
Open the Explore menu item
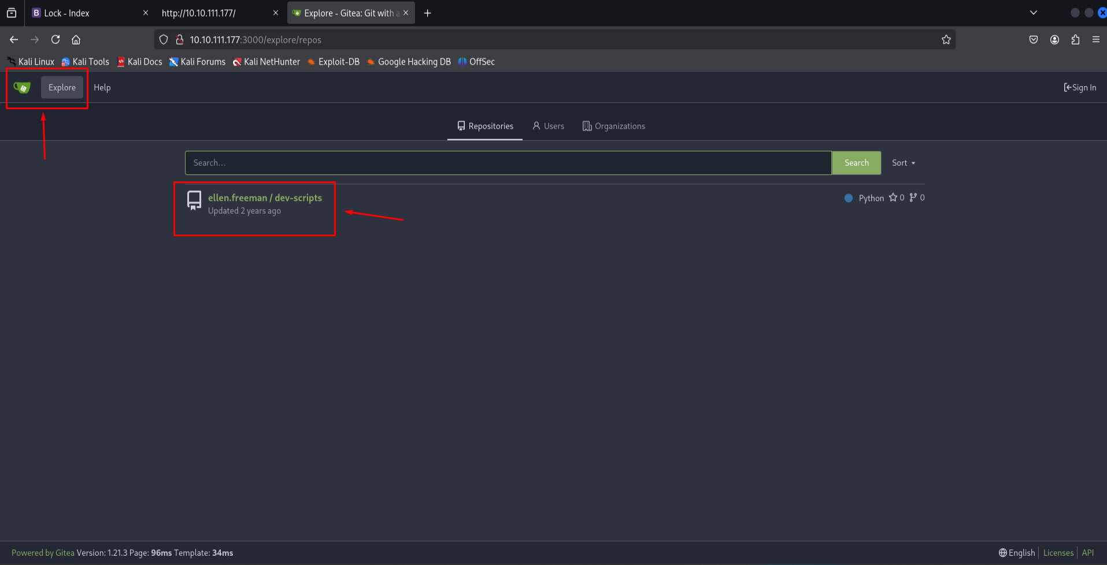62,87
